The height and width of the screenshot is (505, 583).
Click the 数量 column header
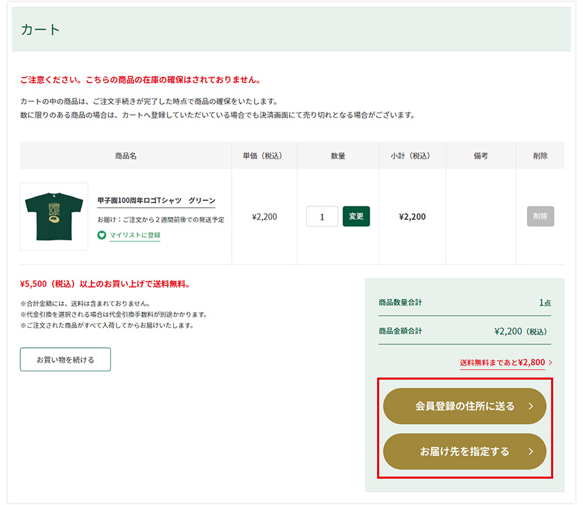(x=338, y=156)
